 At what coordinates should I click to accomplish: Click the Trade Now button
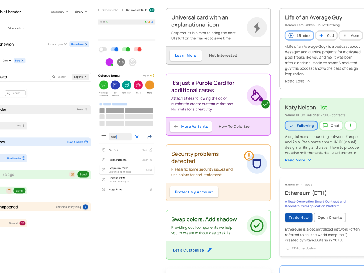point(298,218)
